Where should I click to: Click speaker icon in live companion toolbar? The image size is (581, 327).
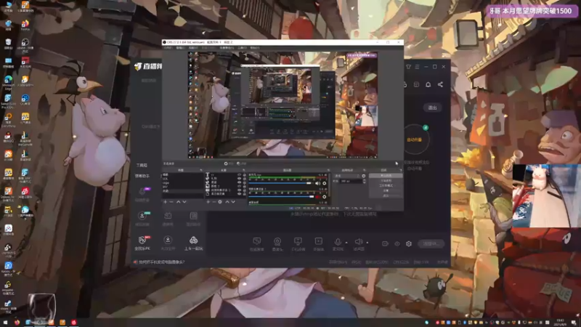click(x=358, y=243)
